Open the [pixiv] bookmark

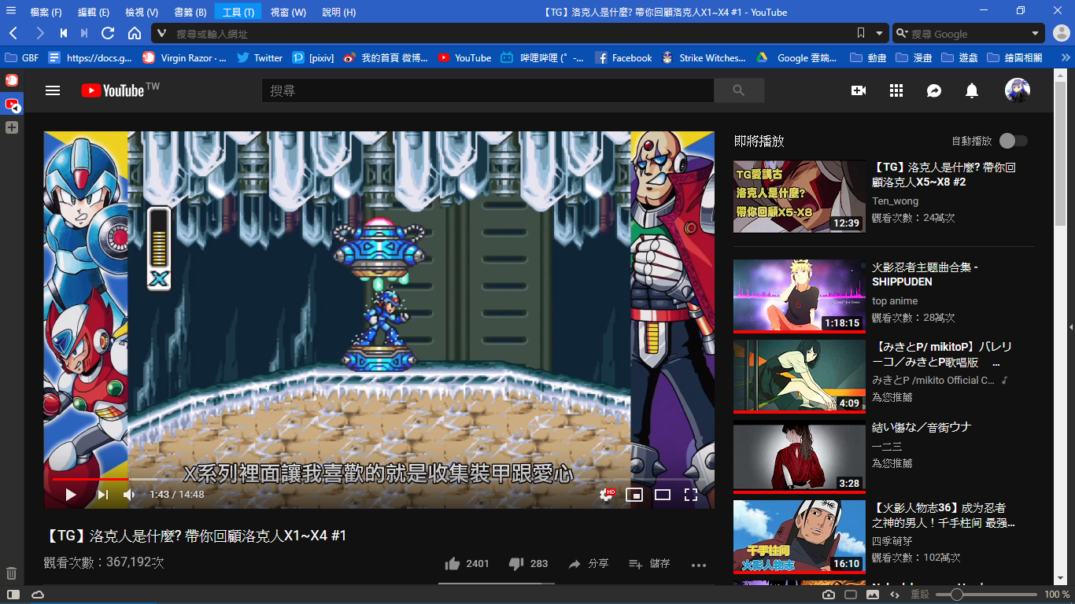coord(315,57)
